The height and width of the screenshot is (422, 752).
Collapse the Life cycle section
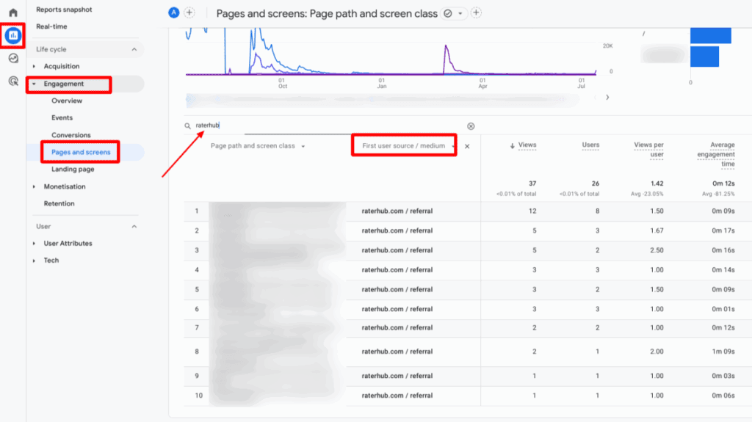tap(134, 49)
